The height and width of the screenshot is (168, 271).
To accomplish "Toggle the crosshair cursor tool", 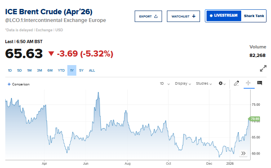I will click(248, 83).
